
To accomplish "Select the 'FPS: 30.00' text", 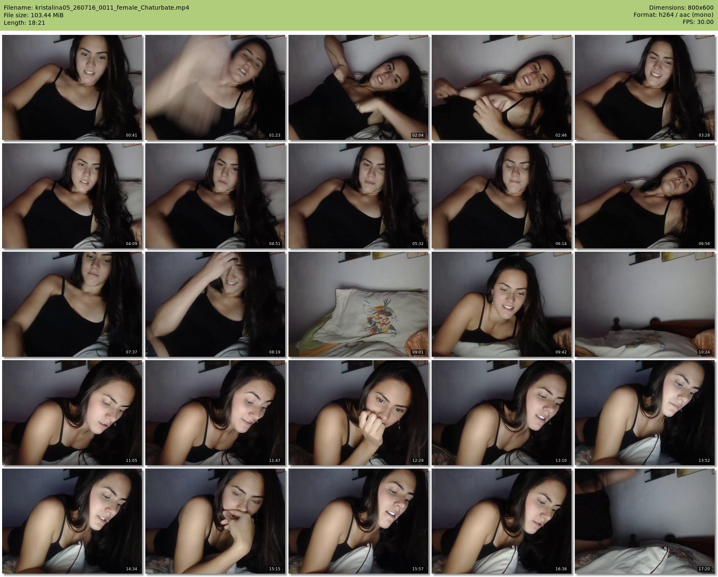I will pyautogui.click(x=698, y=22).
